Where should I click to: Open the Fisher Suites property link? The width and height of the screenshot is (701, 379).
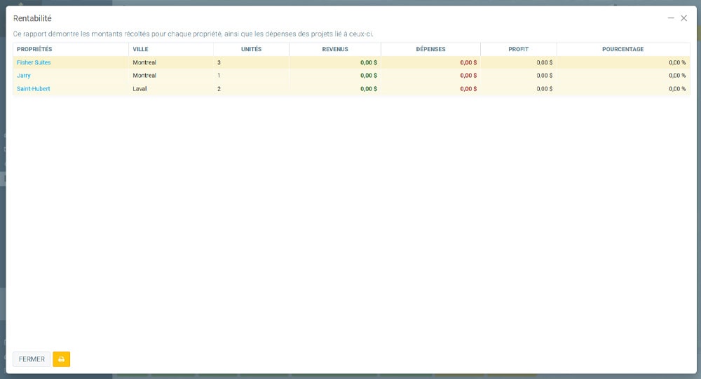point(34,62)
